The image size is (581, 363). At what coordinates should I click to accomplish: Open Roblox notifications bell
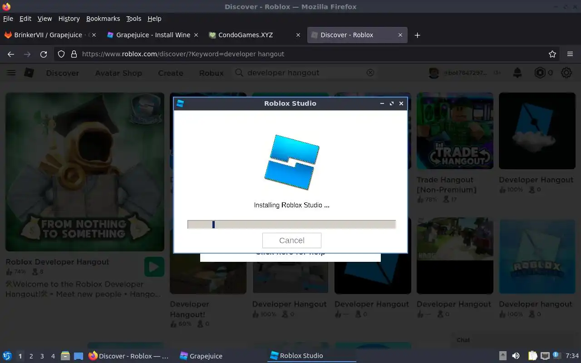click(517, 73)
